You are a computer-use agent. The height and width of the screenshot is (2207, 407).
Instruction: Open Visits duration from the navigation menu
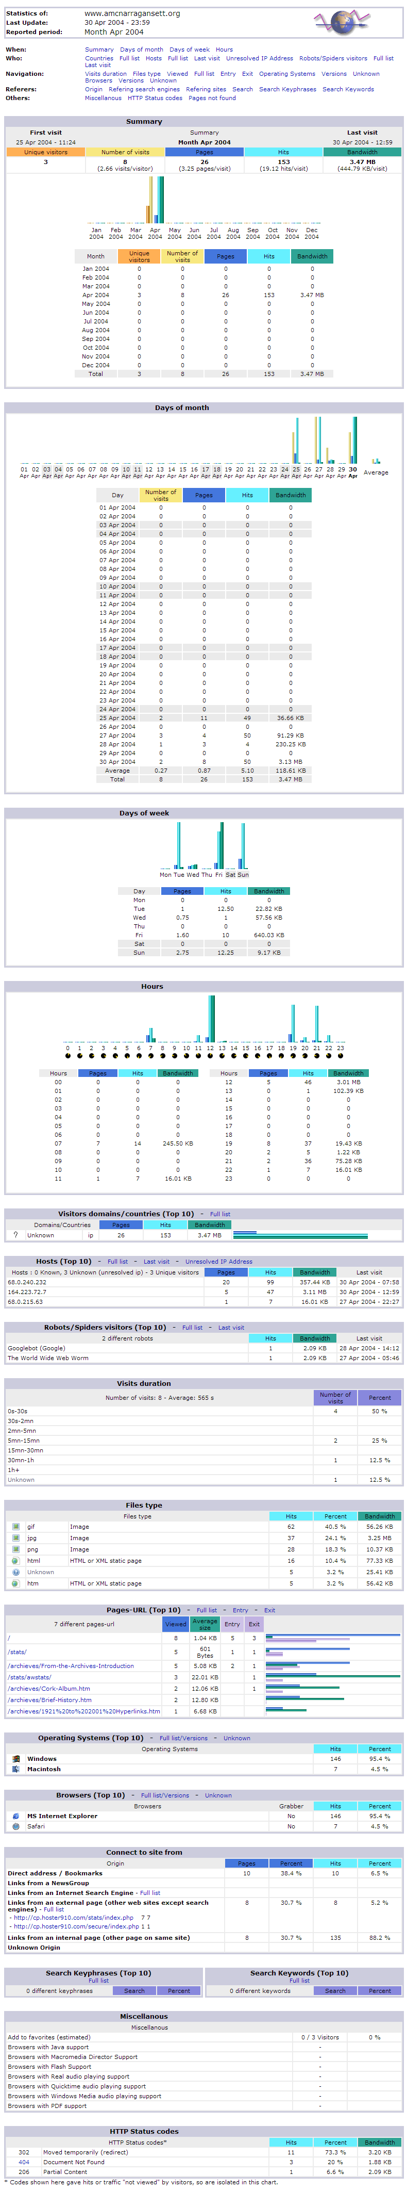[x=105, y=74]
